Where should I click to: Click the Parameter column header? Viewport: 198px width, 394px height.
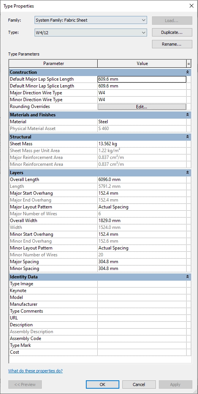(53, 64)
